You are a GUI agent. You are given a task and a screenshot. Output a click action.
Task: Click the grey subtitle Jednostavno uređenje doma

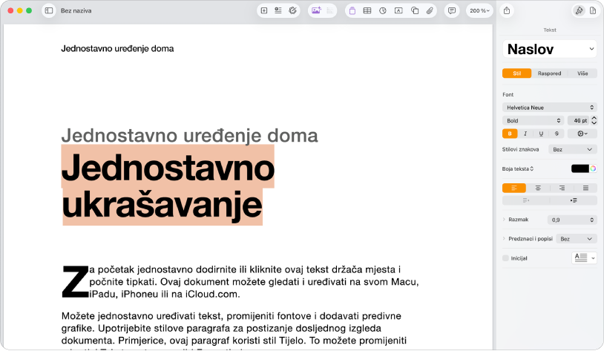tap(189, 135)
